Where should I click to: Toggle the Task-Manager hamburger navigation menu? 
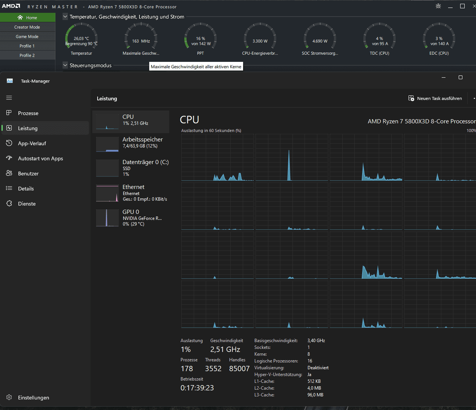(x=9, y=98)
